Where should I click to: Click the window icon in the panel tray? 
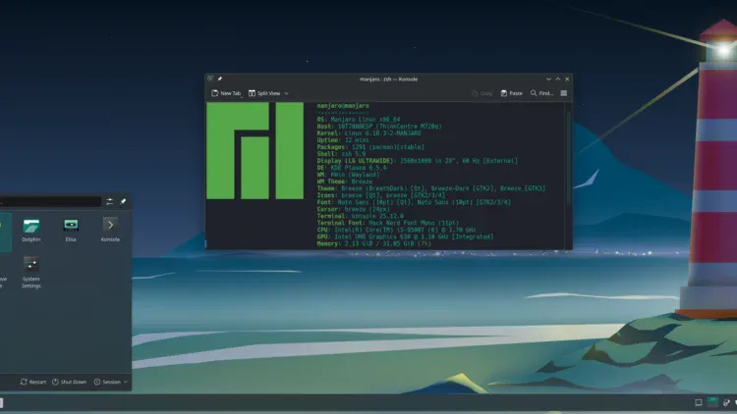[699, 403]
